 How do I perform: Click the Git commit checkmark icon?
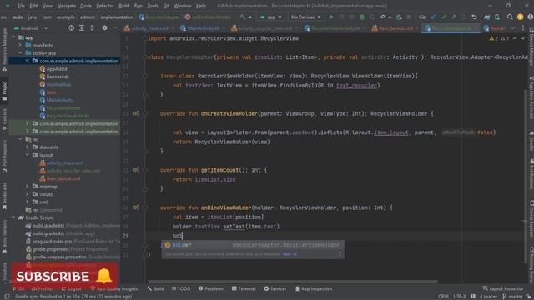(443, 17)
